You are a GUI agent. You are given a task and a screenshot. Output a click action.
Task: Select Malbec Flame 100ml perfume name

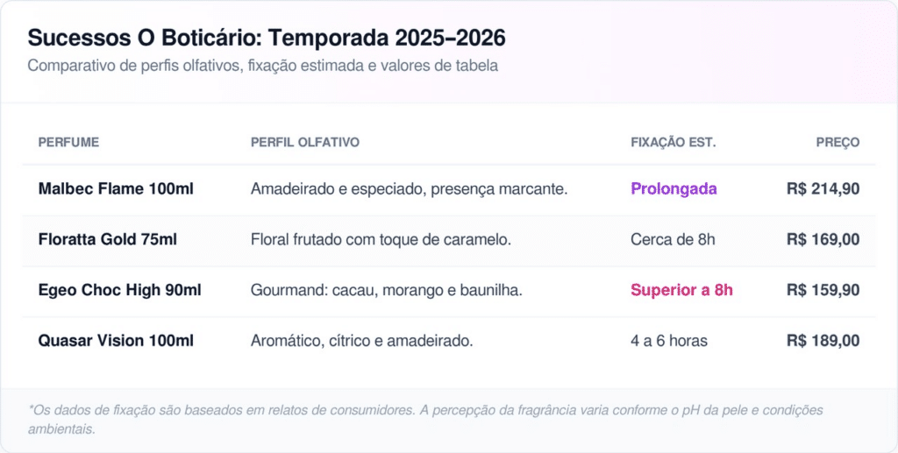(116, 188)
